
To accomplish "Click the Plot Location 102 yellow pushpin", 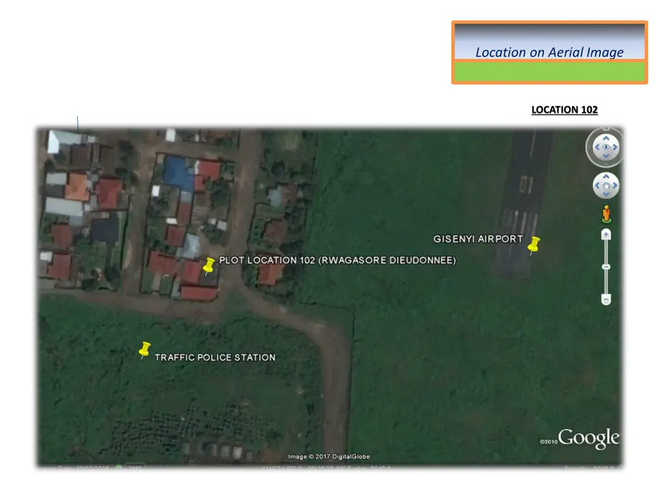I will coord(208,265).
